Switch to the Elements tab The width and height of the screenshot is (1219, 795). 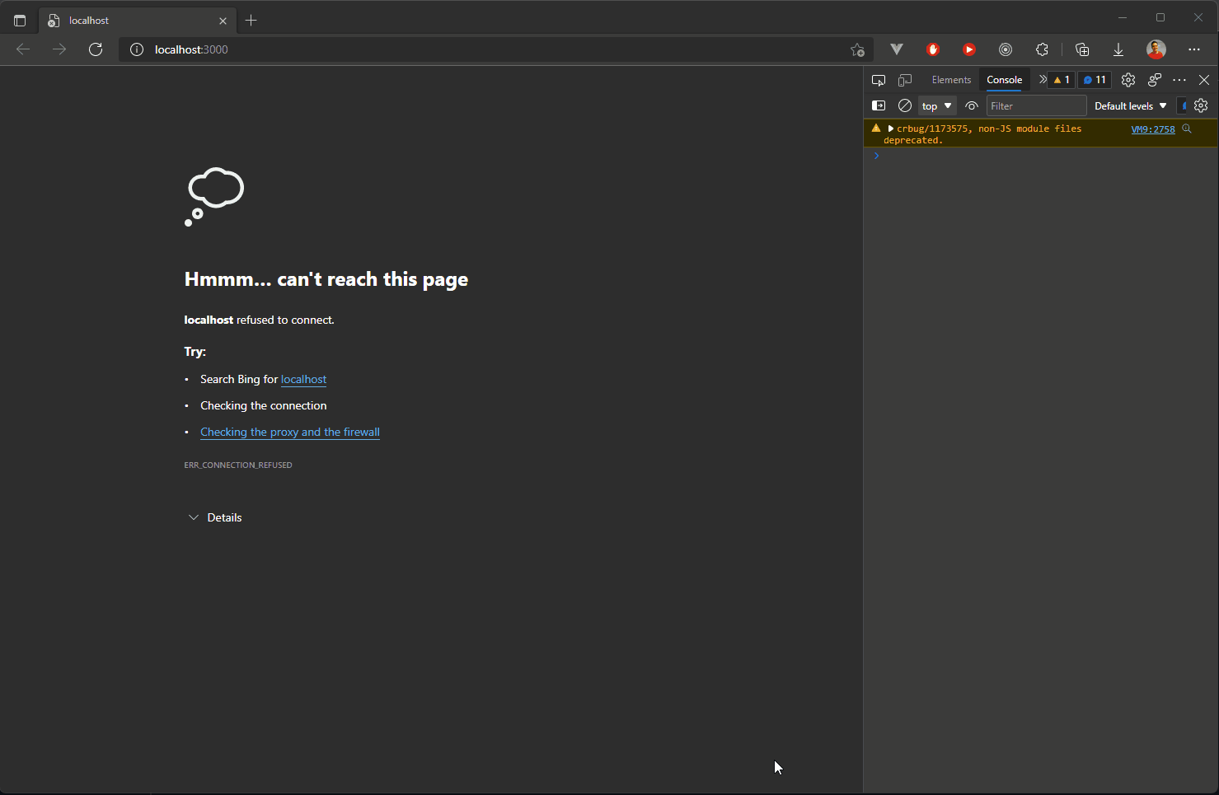tap(951, 80)
